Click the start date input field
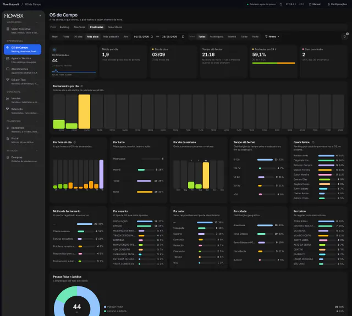352x316 pixels. pos(143,37)
